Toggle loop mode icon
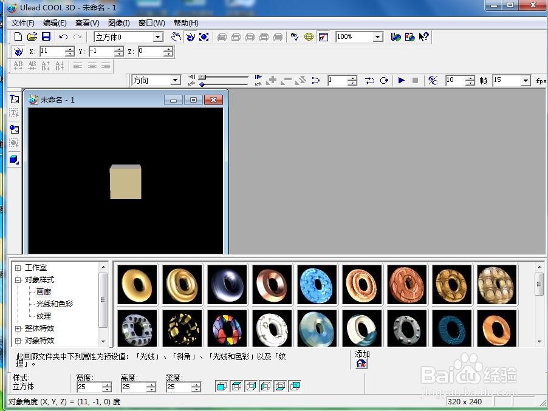Viewport: 548px width, 411px height. click(x=384, y=81)
